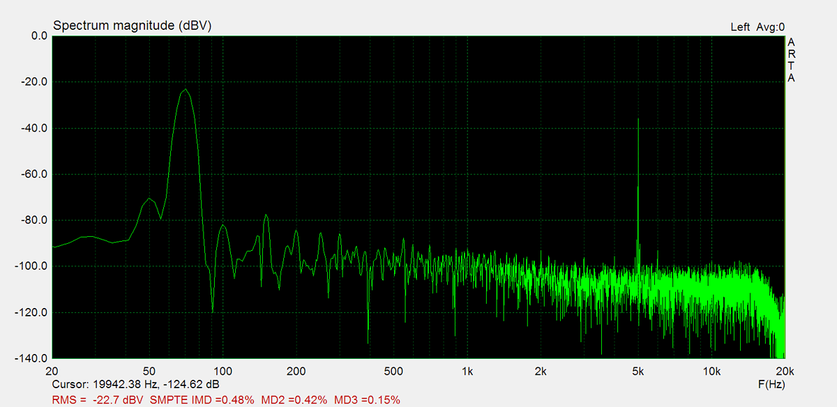Click the RMS = -22.7 dBV readout

99,399
